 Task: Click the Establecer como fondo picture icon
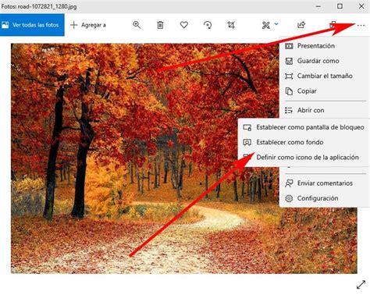click(247, 142)
